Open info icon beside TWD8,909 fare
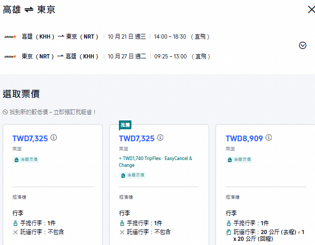This screenshot has width=315, height=245. click(x=269, y=138)
